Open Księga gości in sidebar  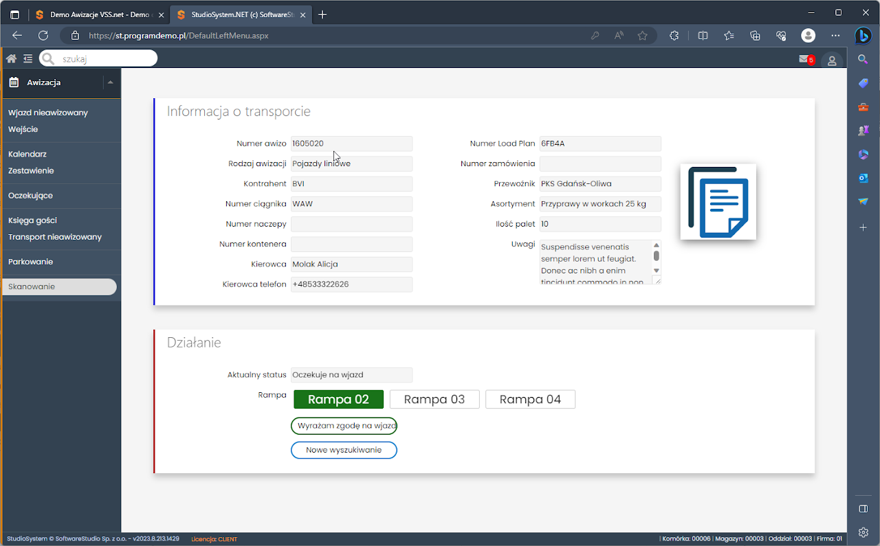[x=32, y=220]
